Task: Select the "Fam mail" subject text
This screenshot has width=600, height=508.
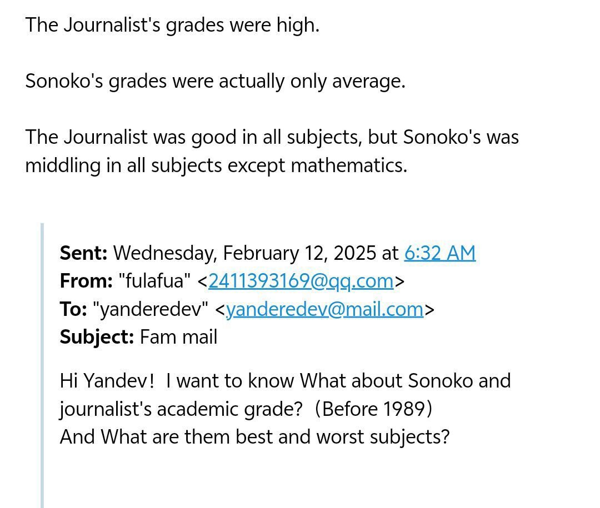Action: click(x=178, y=337)
